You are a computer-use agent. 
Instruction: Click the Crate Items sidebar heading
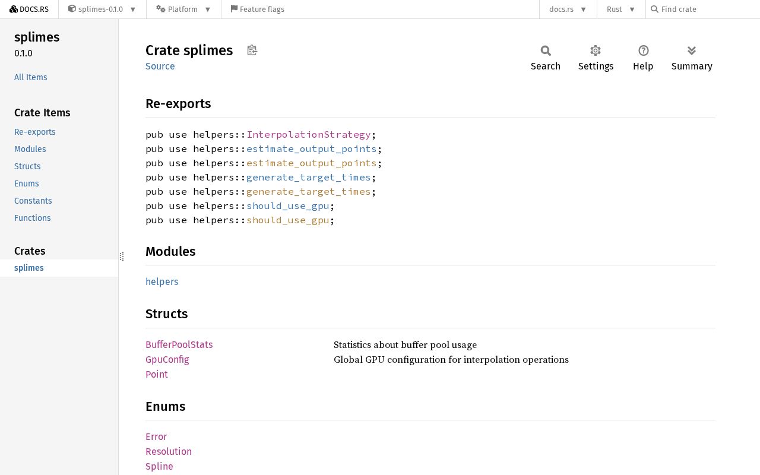click(42, 113)
